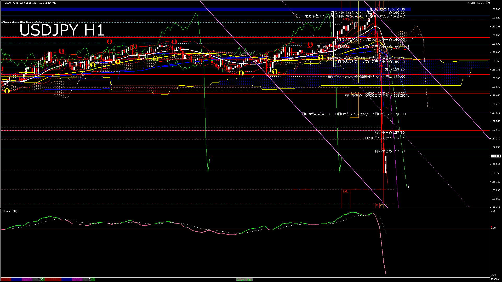Click the red M timeframe box

(377, 205)
